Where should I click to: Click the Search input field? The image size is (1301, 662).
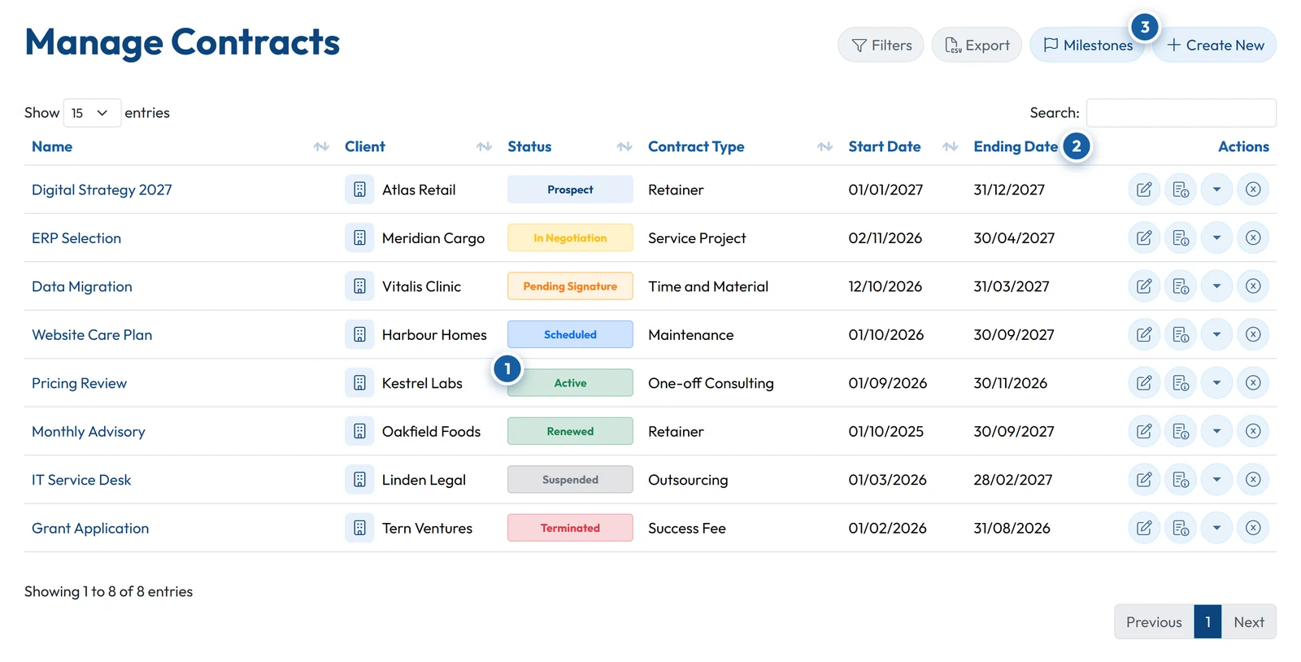(x=1181, y=113)
